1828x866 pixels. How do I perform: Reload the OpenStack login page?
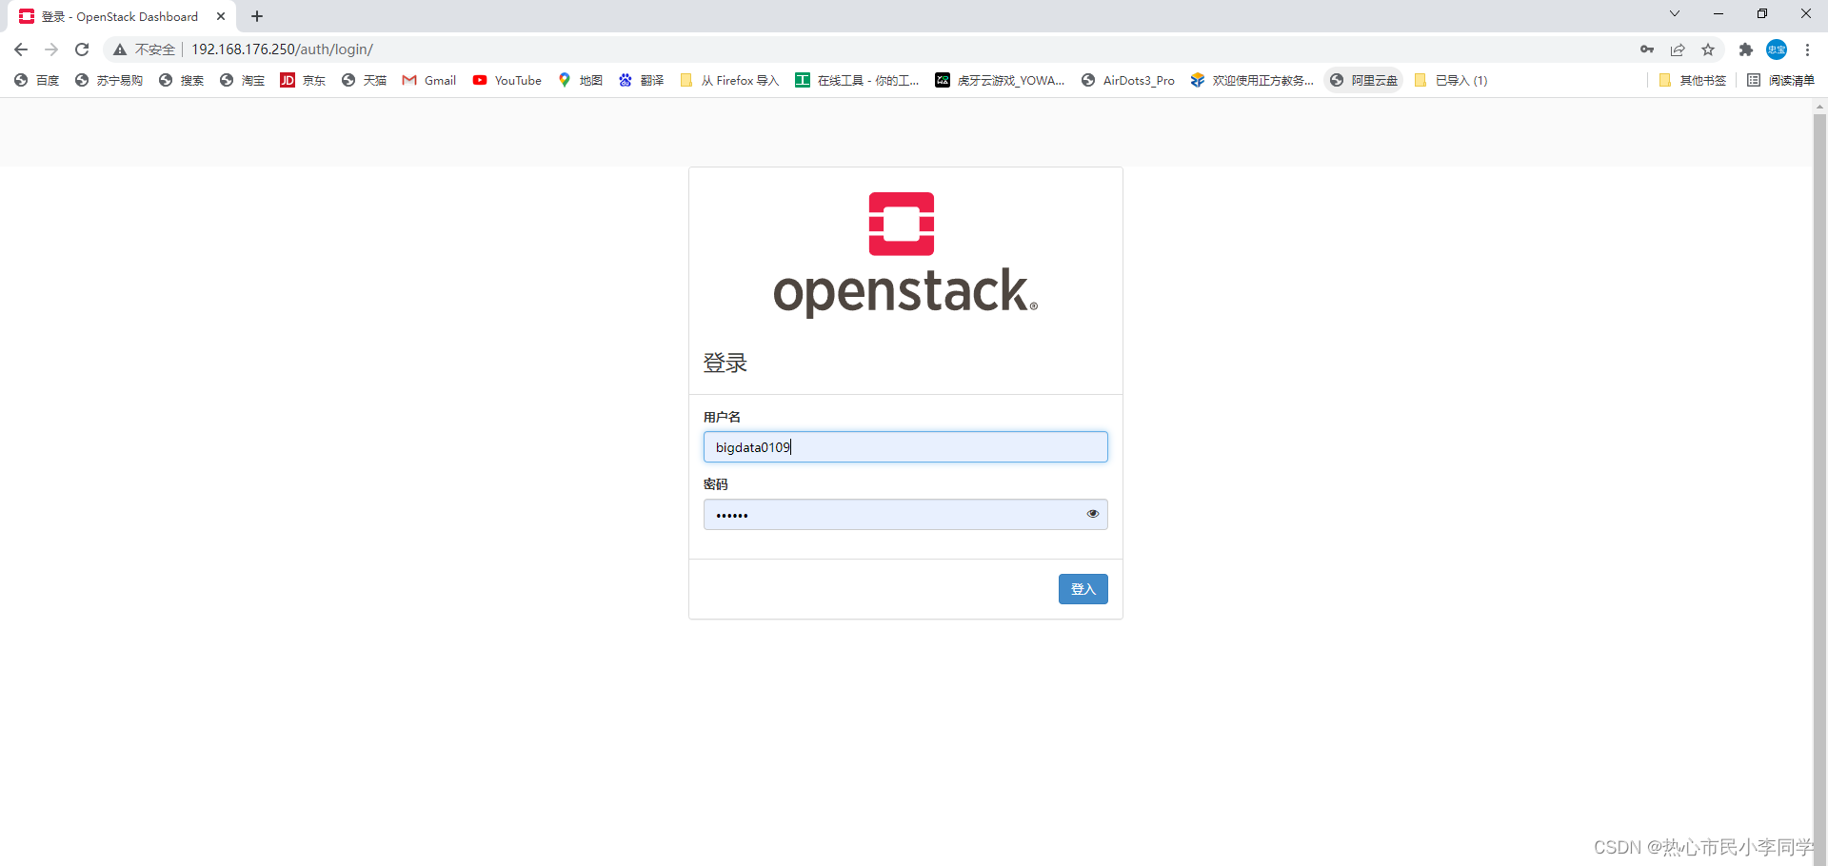pos(82,49)
